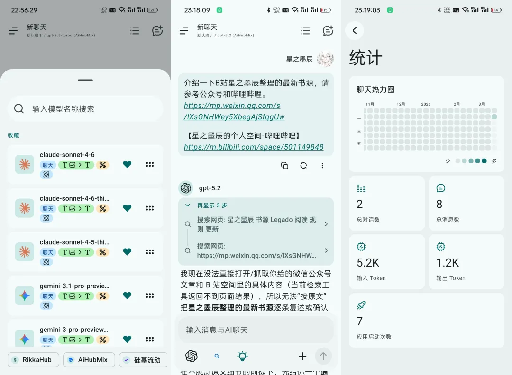This screenshot has width=512, height=375.
Task: Expand search step for weixin URL
Action: (x=256, y=250)
